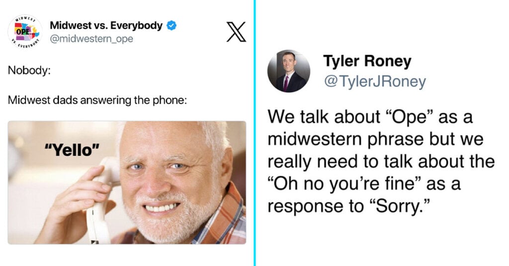Click the @midwestern_ope handle
Screen dimensions: 509x266
pos(91,39)
